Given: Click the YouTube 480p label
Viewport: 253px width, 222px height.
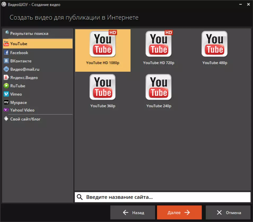Looking at the screenshot, I should click(215, 63).
